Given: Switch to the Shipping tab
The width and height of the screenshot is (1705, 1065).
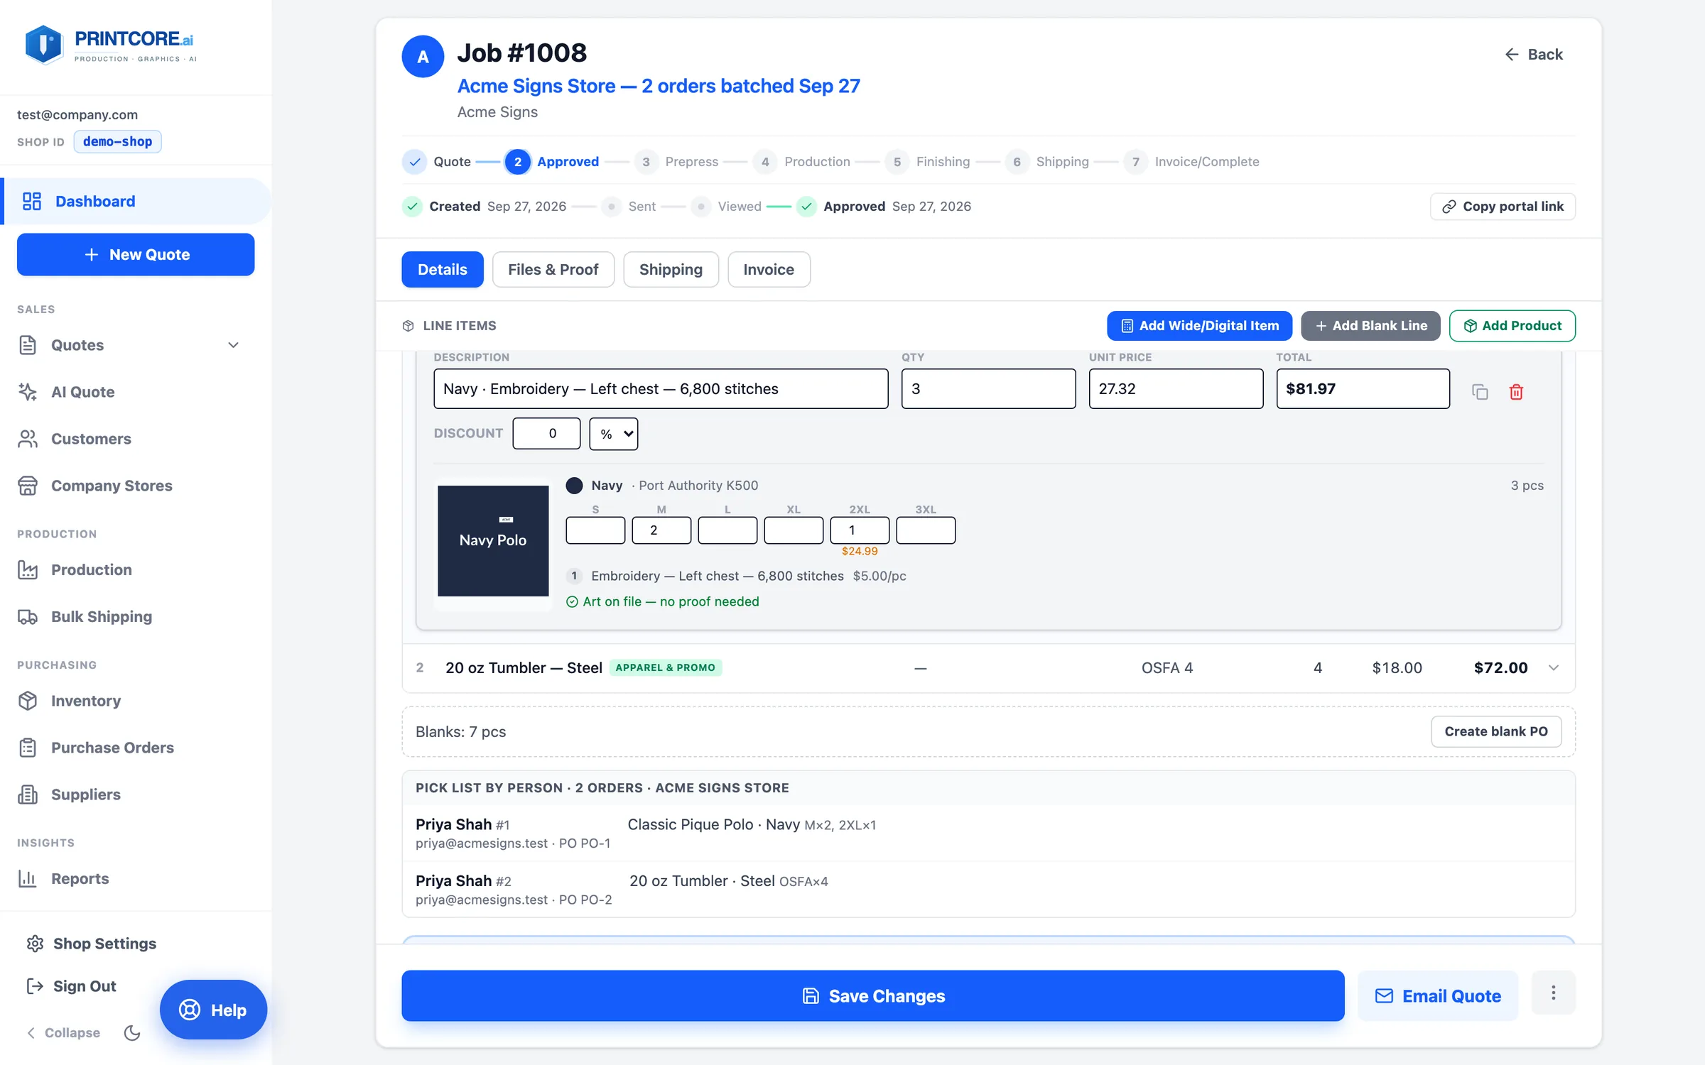Looking at the screenshot, I should coord(671,269).
